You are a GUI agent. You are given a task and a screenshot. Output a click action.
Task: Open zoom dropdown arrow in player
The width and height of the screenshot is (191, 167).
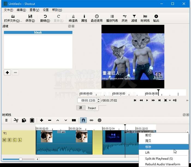pyautogui.click(x=170, y=100)
